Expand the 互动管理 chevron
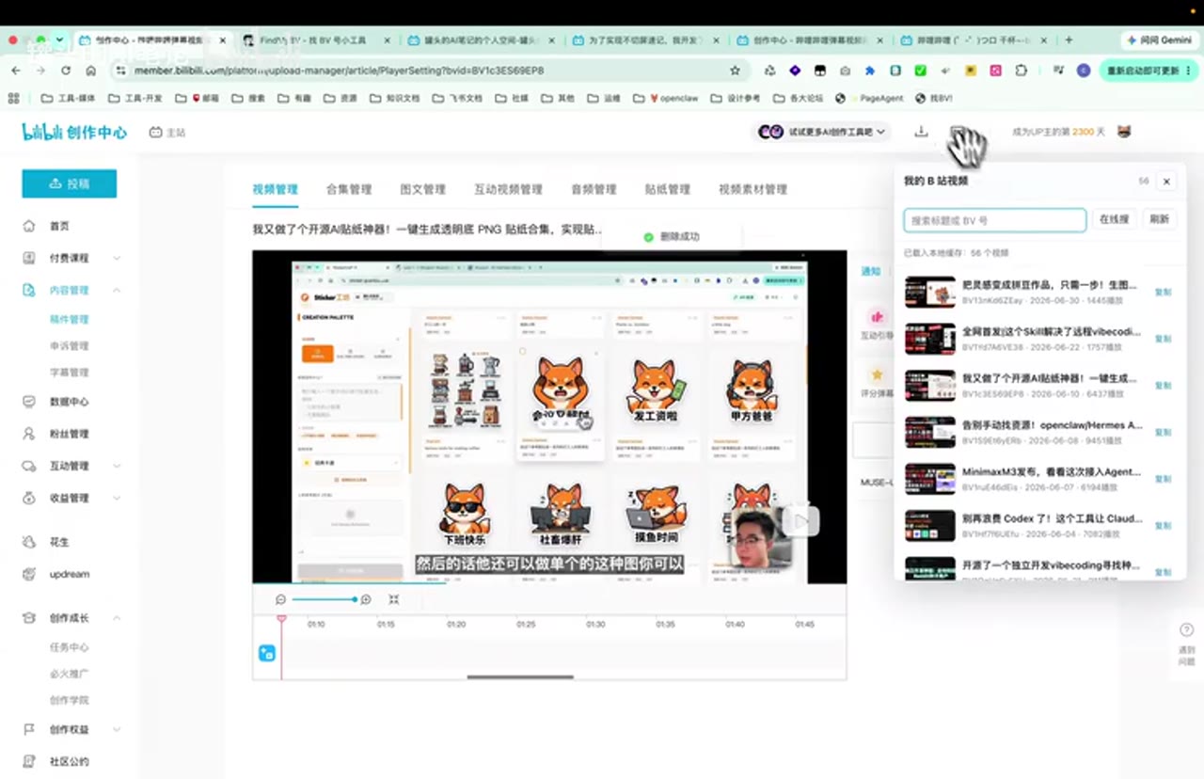 tap(117, 466)
